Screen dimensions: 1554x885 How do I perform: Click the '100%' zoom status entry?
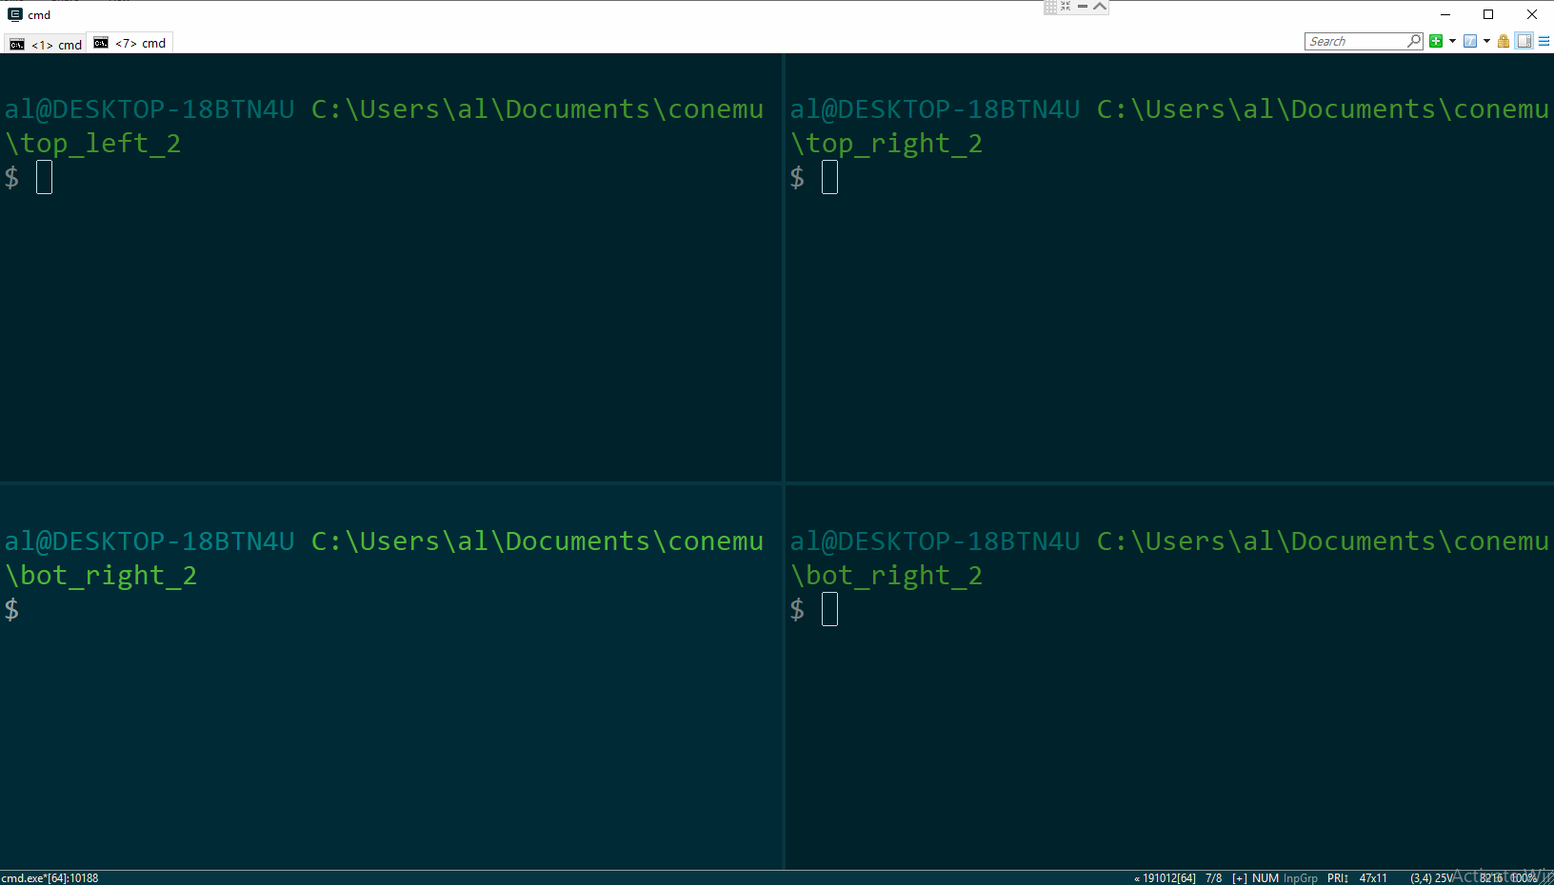pyautogui.click(x=1524, y=877)
